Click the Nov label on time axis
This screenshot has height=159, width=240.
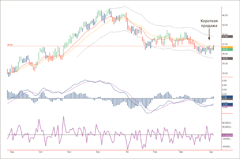[x=69, y=151]
